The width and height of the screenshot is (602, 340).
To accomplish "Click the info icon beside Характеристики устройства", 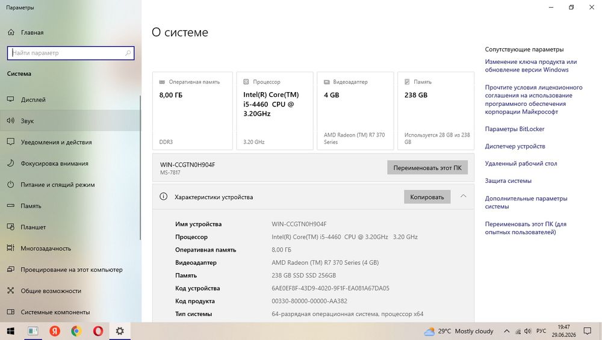I will [x=164, y=197].
